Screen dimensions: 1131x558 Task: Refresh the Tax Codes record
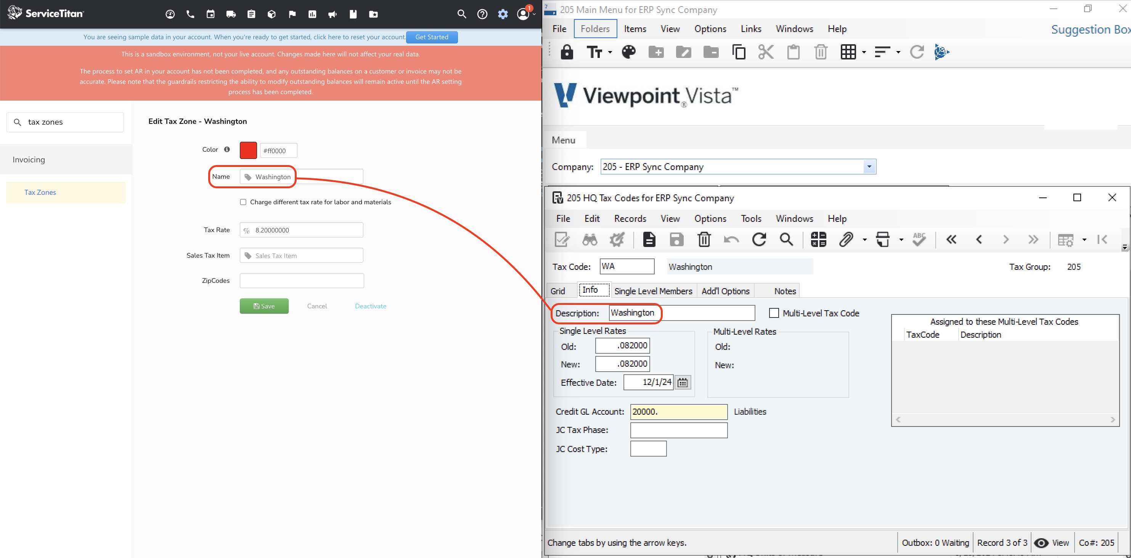(759, 240)
